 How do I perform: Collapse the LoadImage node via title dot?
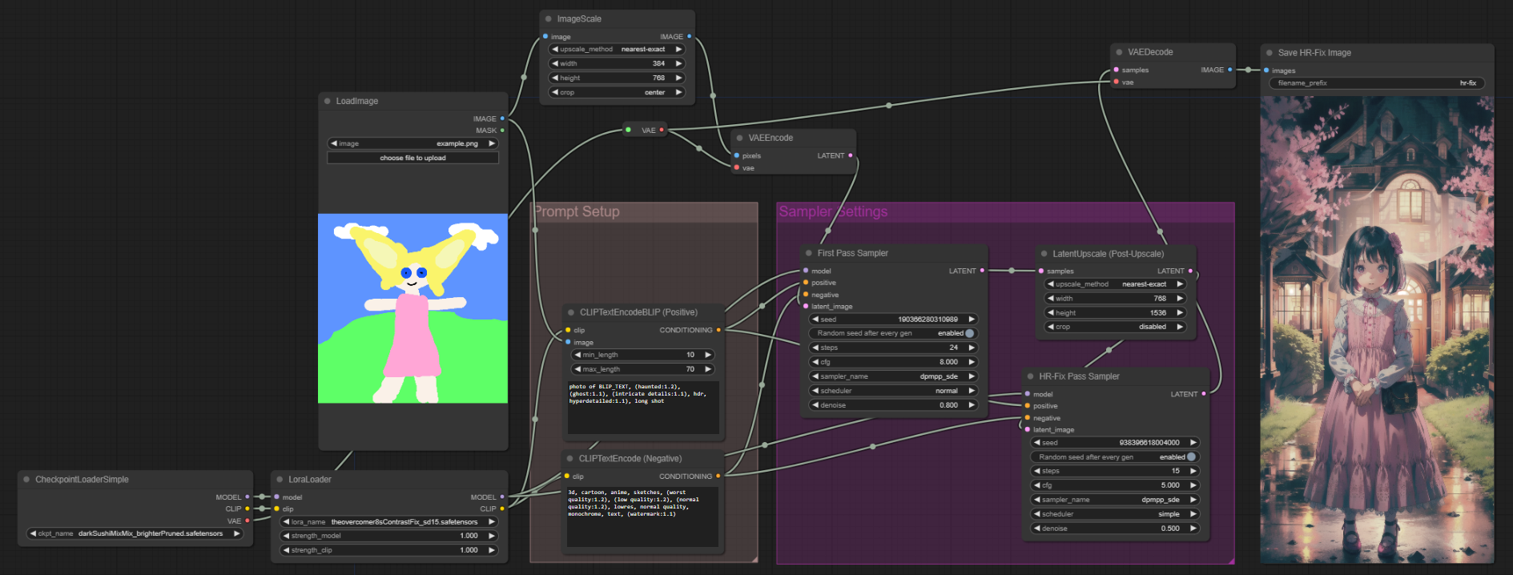(328, 101)
